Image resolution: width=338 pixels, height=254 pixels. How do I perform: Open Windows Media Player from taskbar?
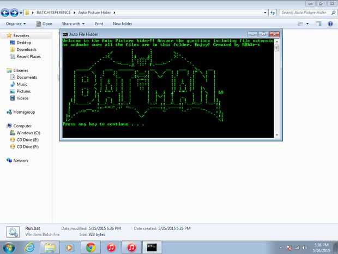[x=69, y=247]
